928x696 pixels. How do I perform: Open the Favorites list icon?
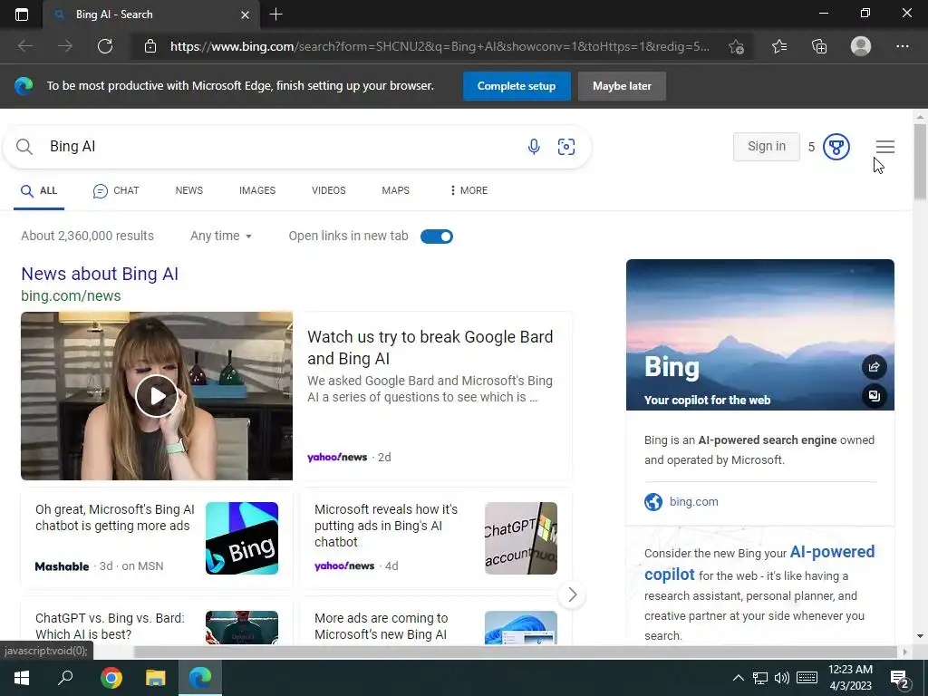tap(779, 46)
